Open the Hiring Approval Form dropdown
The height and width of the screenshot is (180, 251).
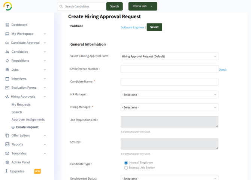(x=169, y=57)
